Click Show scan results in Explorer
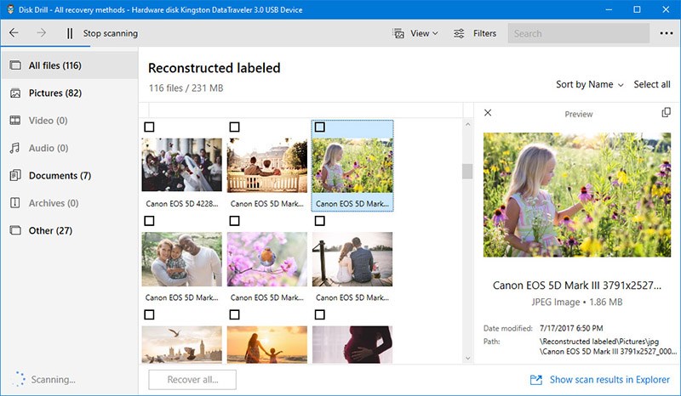 pyautogui.click(x=609, y=380)
